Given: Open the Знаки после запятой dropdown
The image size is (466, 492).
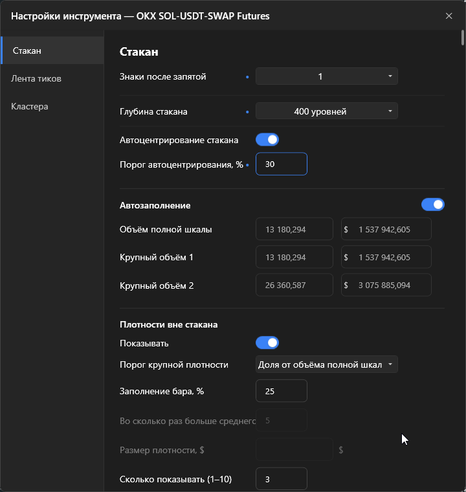Looking at the screenshot, I should coord(327,76).
